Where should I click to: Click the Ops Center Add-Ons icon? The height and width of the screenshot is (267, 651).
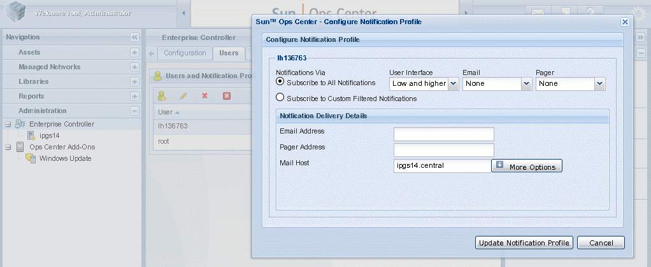coord(20,147)
